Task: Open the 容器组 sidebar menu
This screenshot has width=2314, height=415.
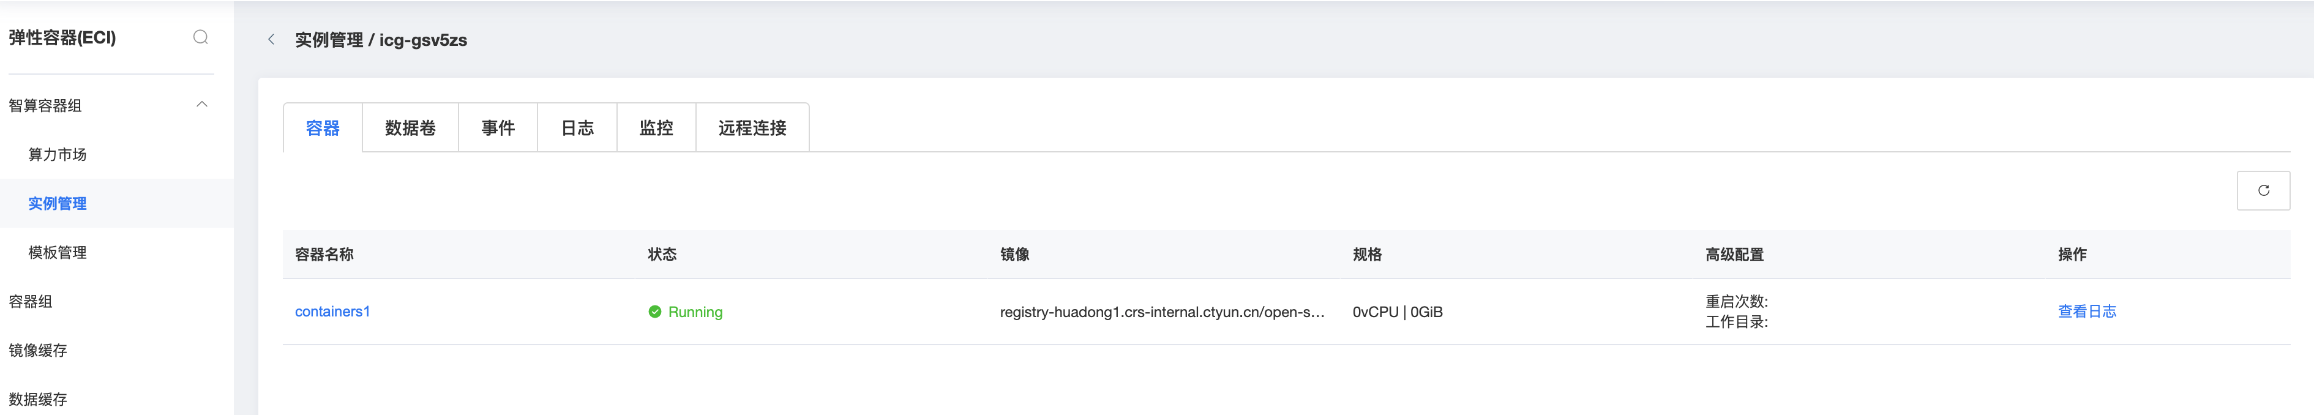Action: tap(31, 302)
